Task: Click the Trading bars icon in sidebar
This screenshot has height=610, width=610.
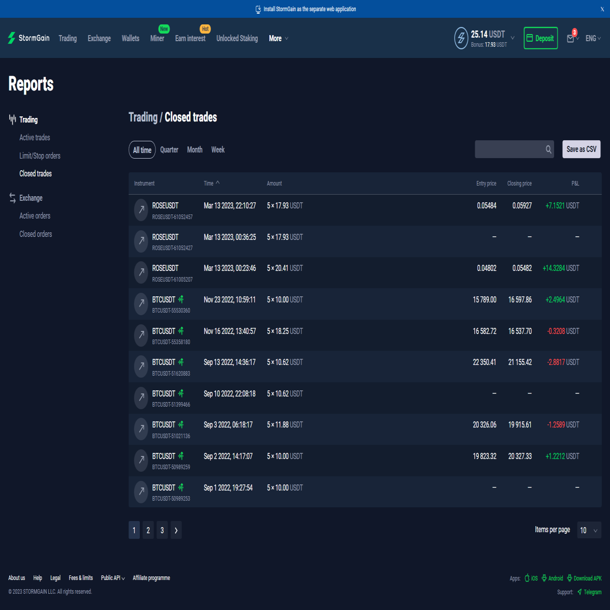Action: pos(12,119)
